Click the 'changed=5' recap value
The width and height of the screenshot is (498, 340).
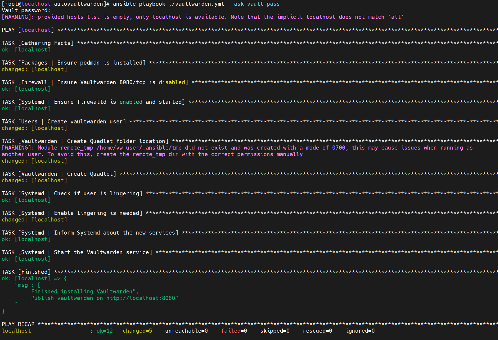click(137, 331)
